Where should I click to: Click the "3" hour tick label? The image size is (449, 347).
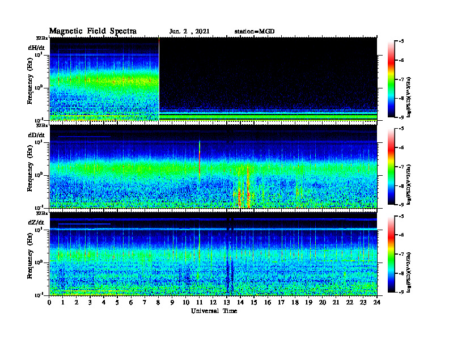click(90, 303)
